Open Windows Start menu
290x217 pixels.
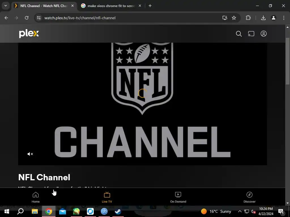(7, 211)
